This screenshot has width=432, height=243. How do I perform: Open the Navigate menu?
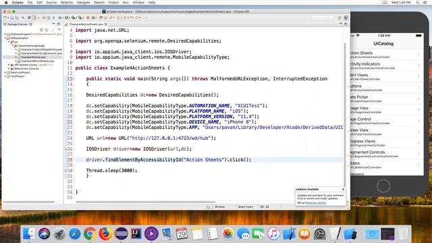click(x=83, y=3)
